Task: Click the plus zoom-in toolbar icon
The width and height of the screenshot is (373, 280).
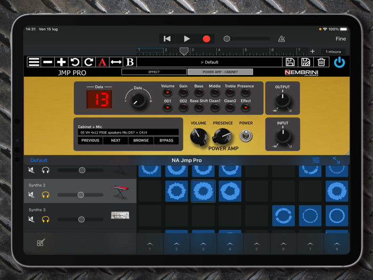Action: [x=61, y=62]
